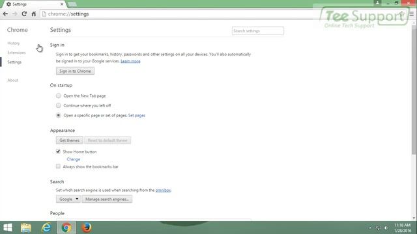The height and width of the screenshot is (234, 417).
Task: Open Extensions in the sidebar
Action: (16, 53)
